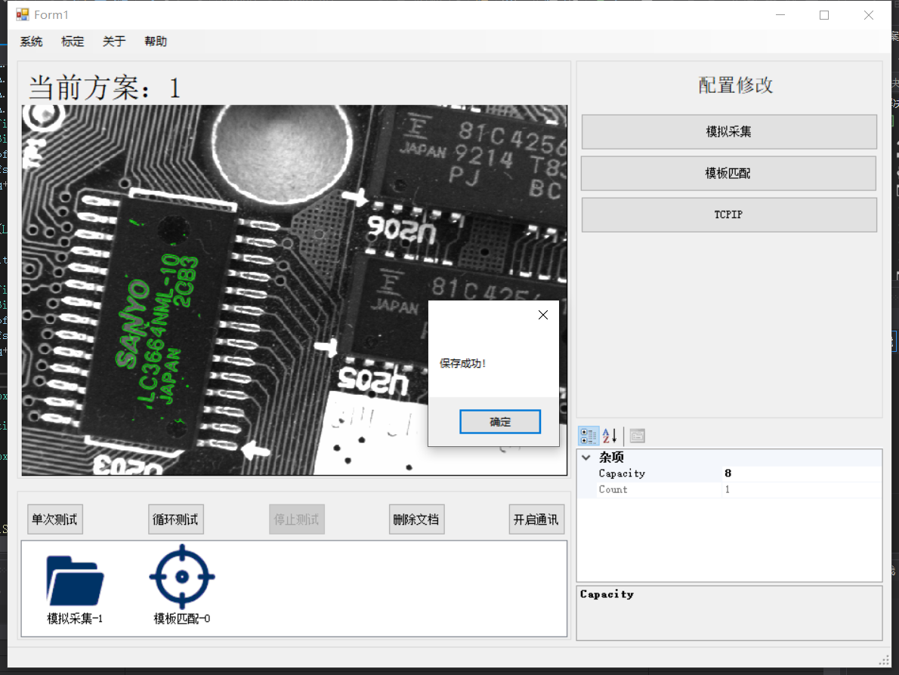Click the 配置修改 heading
Viewport: 899px width, 675px height.
coord(736,85)
